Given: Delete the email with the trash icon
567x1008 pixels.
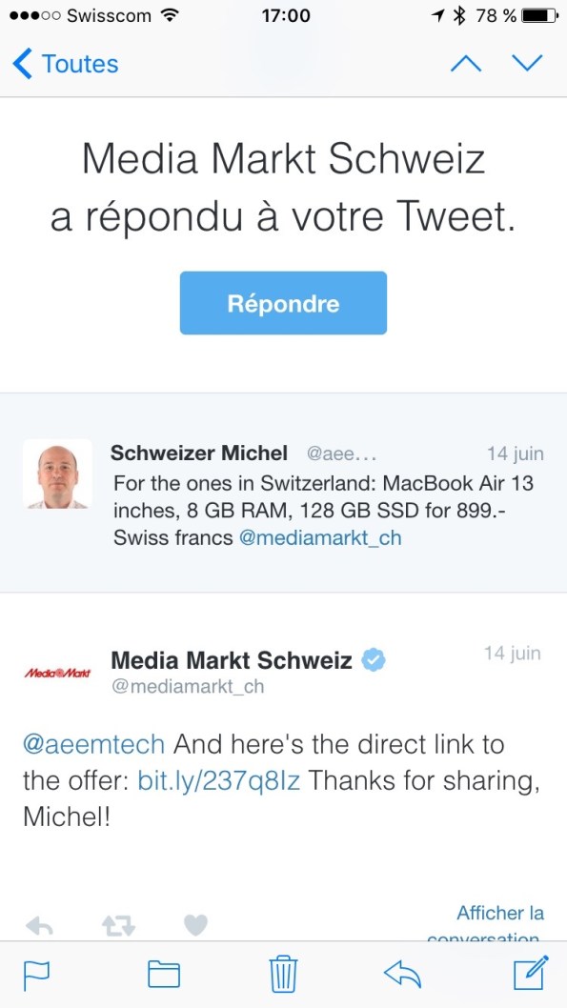Looking at the screenshot, I should (x=282, y=975).
